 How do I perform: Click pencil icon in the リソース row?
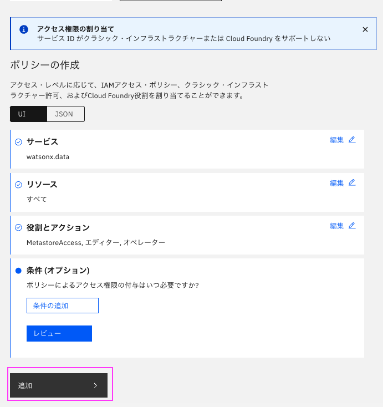(x=352, y=183)
